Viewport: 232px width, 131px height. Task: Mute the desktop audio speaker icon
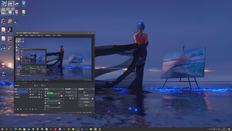click(46, 103)
